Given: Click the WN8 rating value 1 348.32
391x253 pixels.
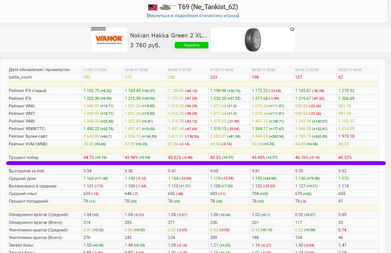Looking at the screenshot, I should [91, 121].
